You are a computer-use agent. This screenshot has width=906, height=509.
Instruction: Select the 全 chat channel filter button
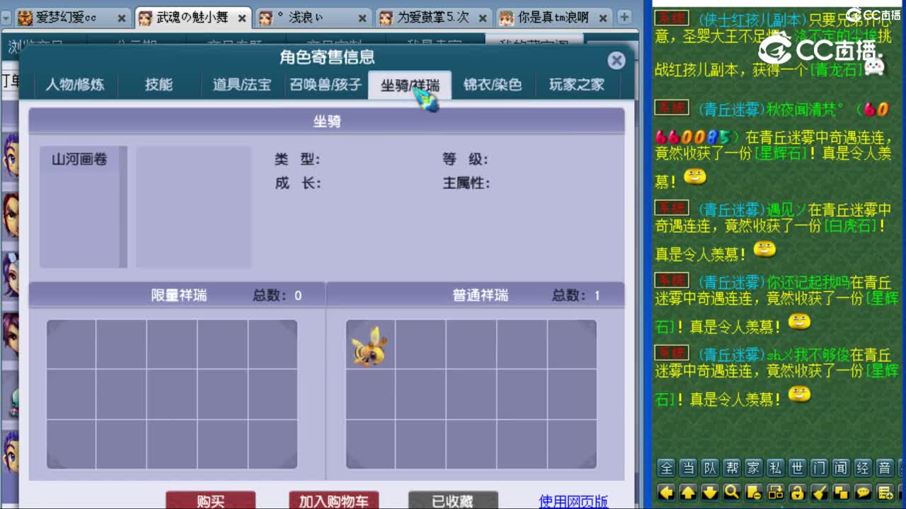tap(666, 468)
